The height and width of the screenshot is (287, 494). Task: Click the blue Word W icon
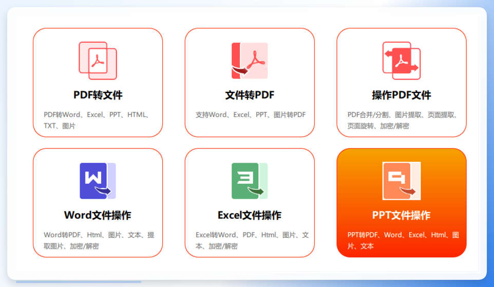98,181
